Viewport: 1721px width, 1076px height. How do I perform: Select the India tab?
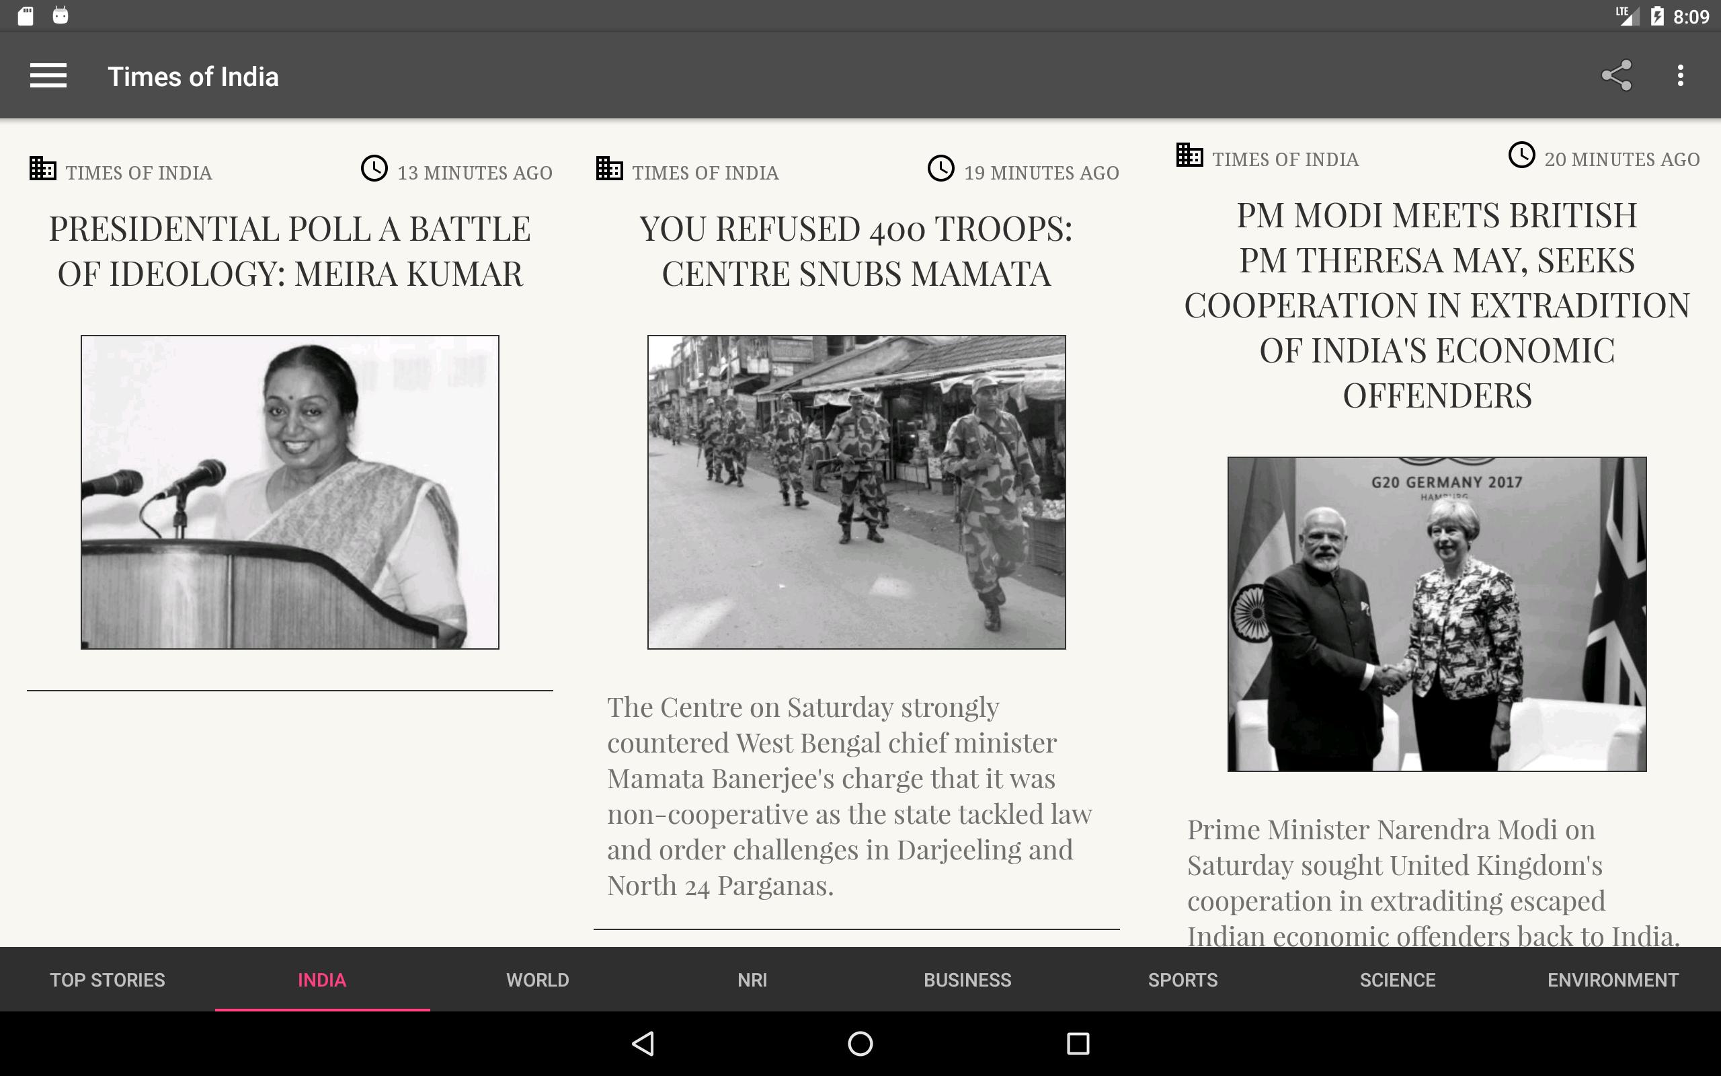click(x=322, y=980)
